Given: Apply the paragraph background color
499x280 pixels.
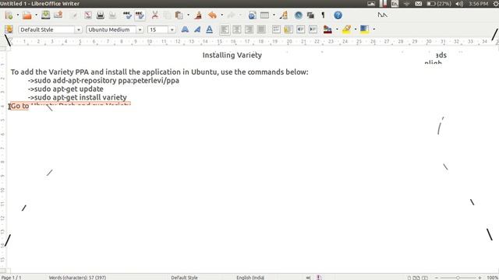Looking at the screenshot, I should coord(364,30).
